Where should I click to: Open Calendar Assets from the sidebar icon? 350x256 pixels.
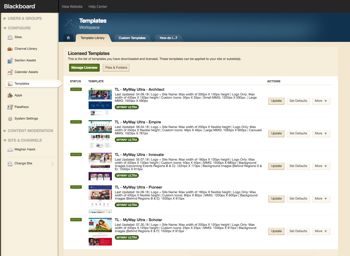point(10,72)
